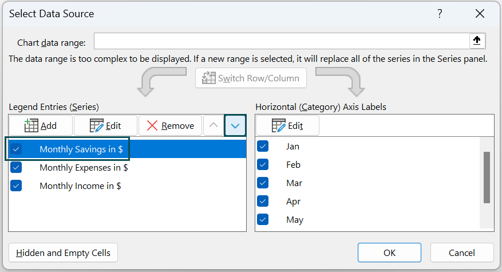The width and height of the screenshot is (502, 272).
Task: Remove the selected series
Action: (x=171, y=125)
